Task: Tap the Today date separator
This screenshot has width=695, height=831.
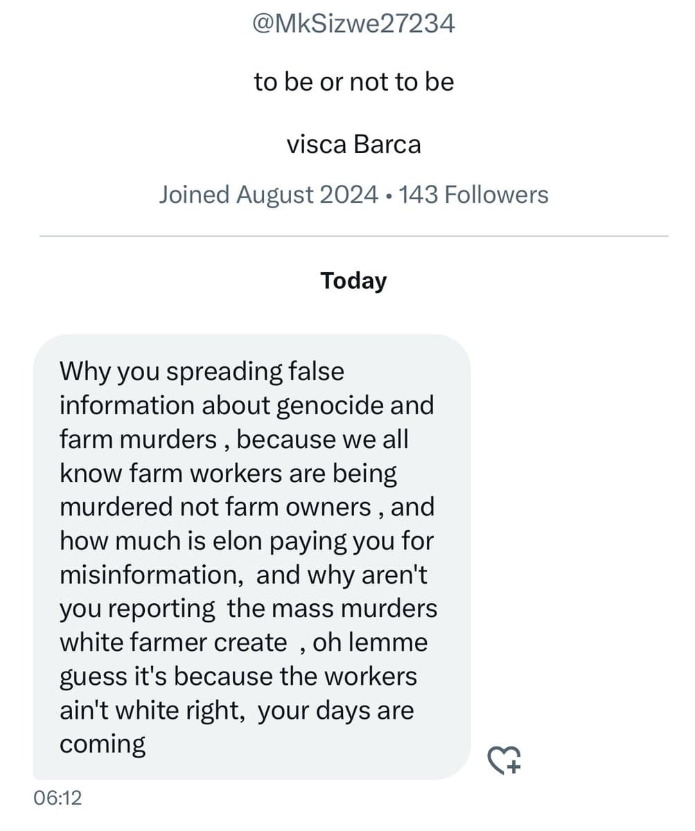Action: click(x=353, y=280)
